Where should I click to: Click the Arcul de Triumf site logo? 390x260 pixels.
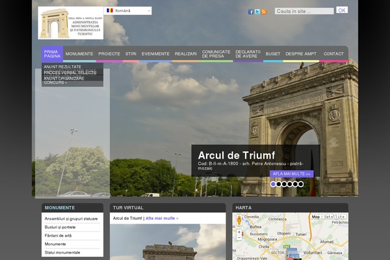(71, 23)
